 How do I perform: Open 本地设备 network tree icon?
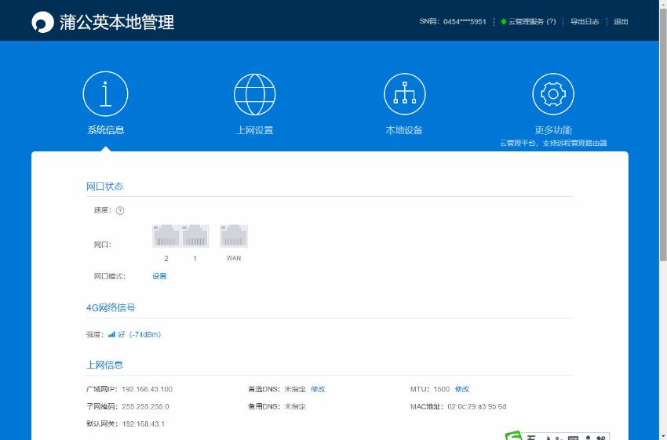click(404, 94)
